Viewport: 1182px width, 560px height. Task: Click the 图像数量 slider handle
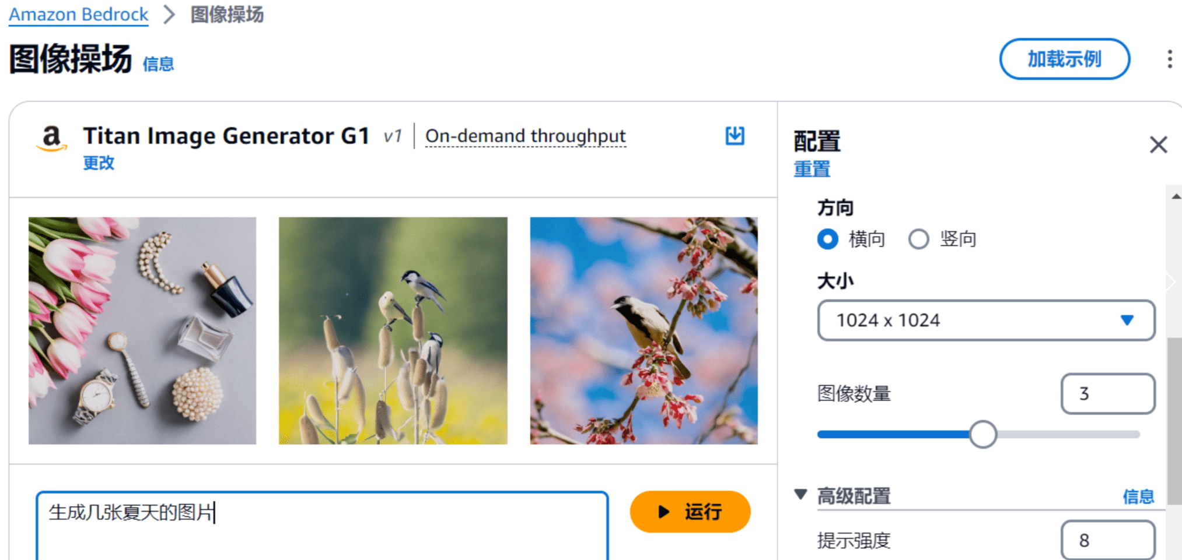(982, 435)
